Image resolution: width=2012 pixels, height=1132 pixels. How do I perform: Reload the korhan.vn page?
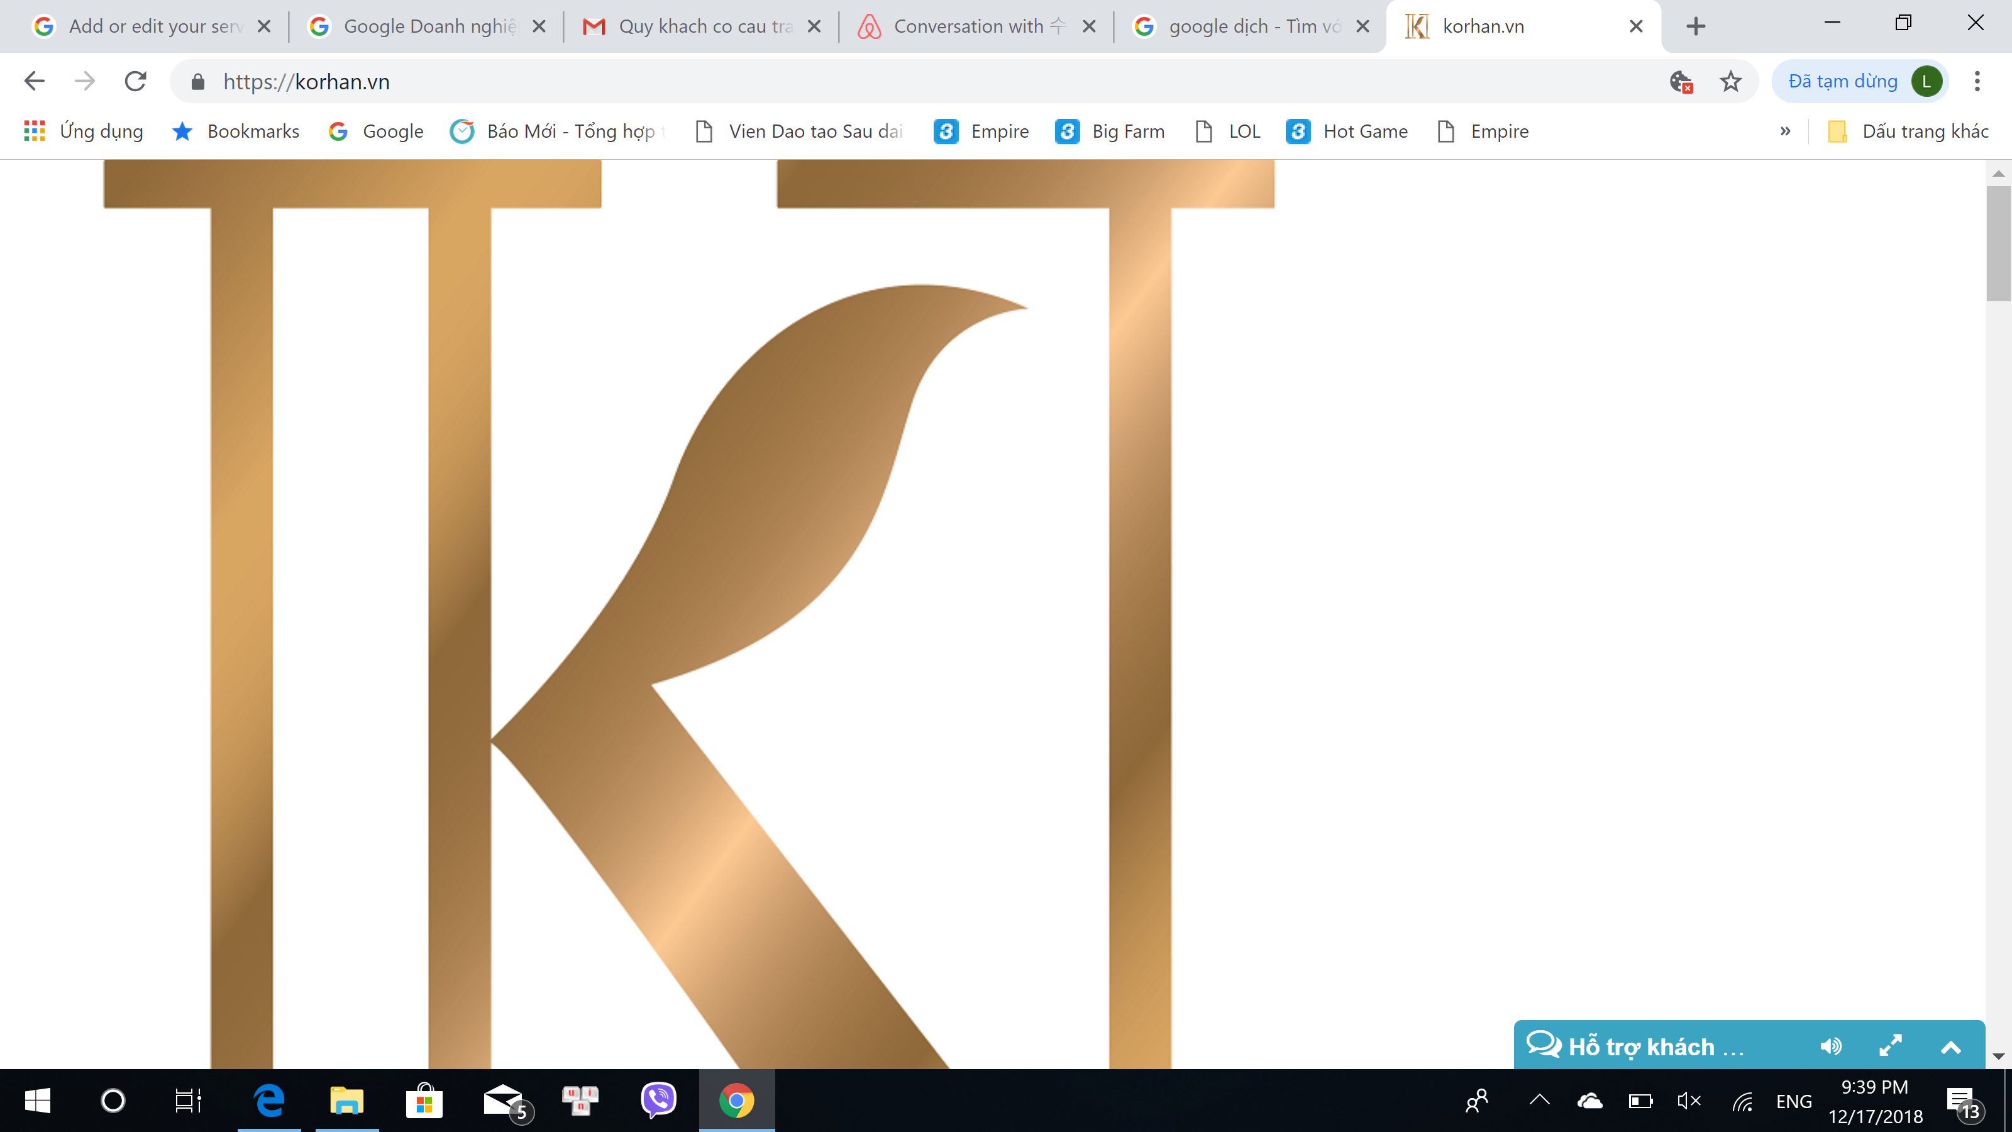[x=136, y=81]
